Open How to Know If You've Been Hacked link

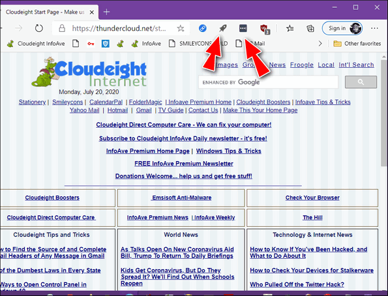(308, 253)
